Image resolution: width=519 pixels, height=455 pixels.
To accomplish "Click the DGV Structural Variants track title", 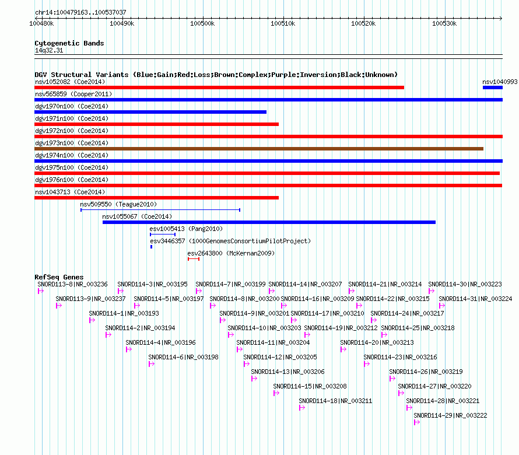I will [x=216, y=75].
